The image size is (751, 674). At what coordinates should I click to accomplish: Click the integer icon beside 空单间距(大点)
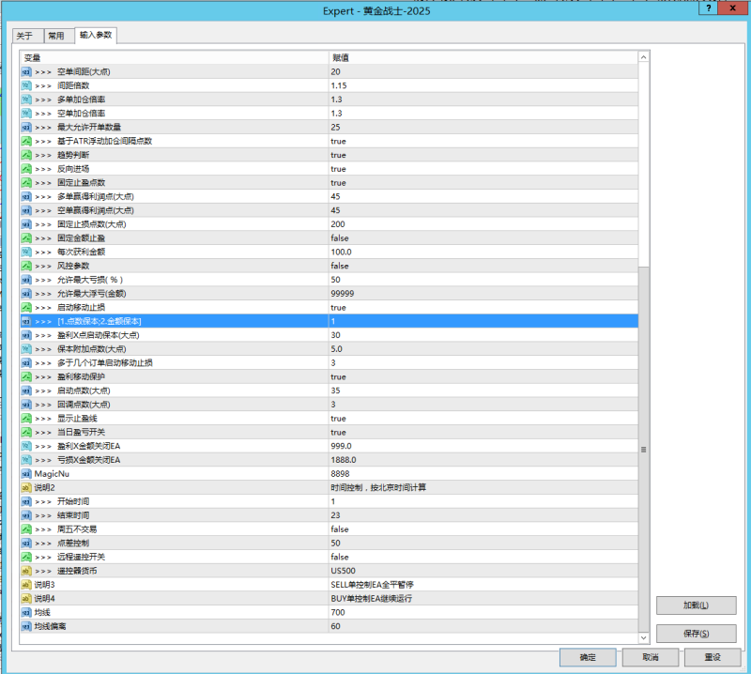click(26, 72)
